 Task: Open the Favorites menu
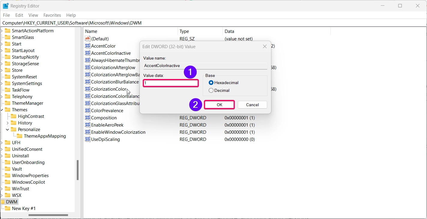point(52,15)
